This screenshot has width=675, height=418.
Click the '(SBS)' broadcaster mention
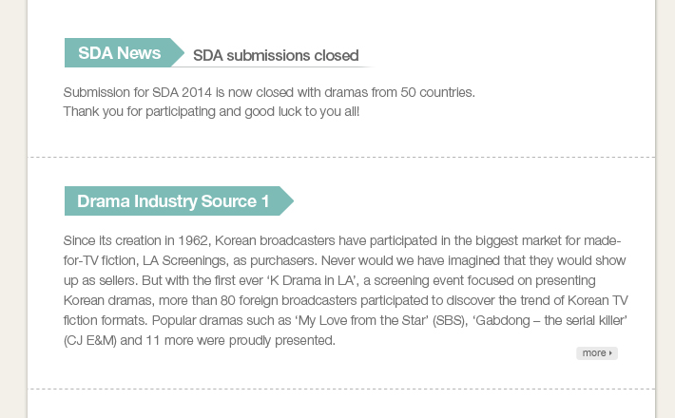tap(451, 320)
